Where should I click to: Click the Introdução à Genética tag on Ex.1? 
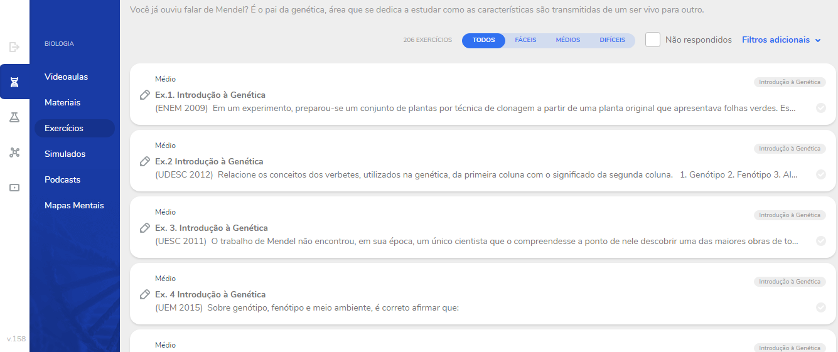[789, 82]
